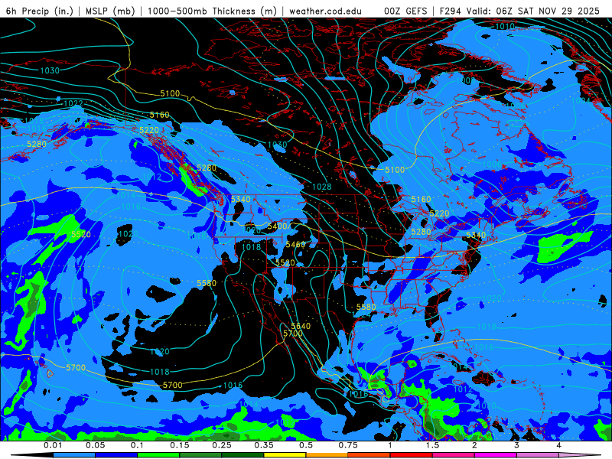Pick the orange 0.5–0.75 legend swatch
The image size is (612, 459).
tap(327, 455)
